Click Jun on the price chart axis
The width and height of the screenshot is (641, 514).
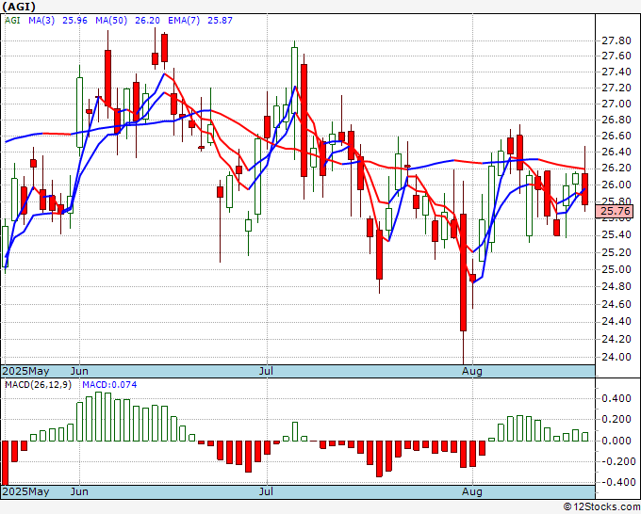coord(79,371)
